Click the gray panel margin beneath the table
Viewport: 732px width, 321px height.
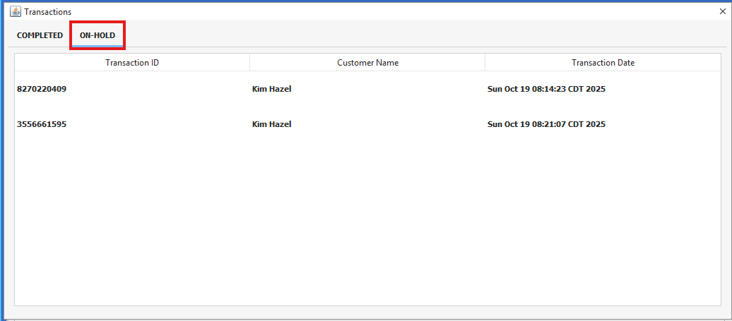[x=367, y=311]
